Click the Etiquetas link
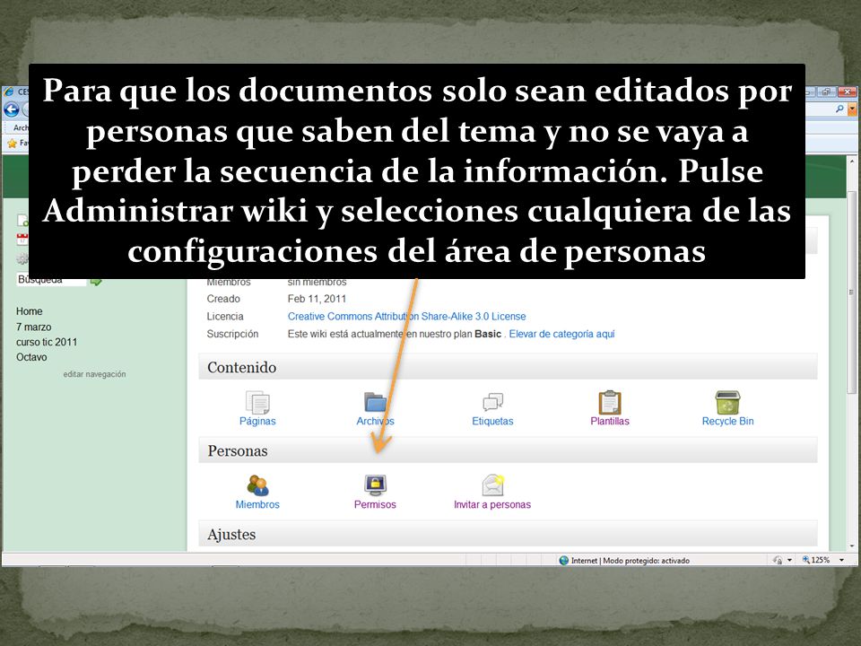861x646 pixels. (x=492, y=422)
